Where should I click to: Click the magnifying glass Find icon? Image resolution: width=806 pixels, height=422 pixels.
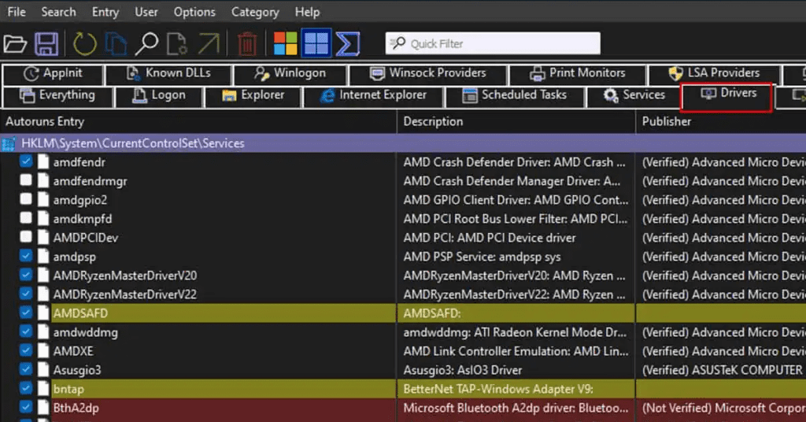click(x=146, y=43)
